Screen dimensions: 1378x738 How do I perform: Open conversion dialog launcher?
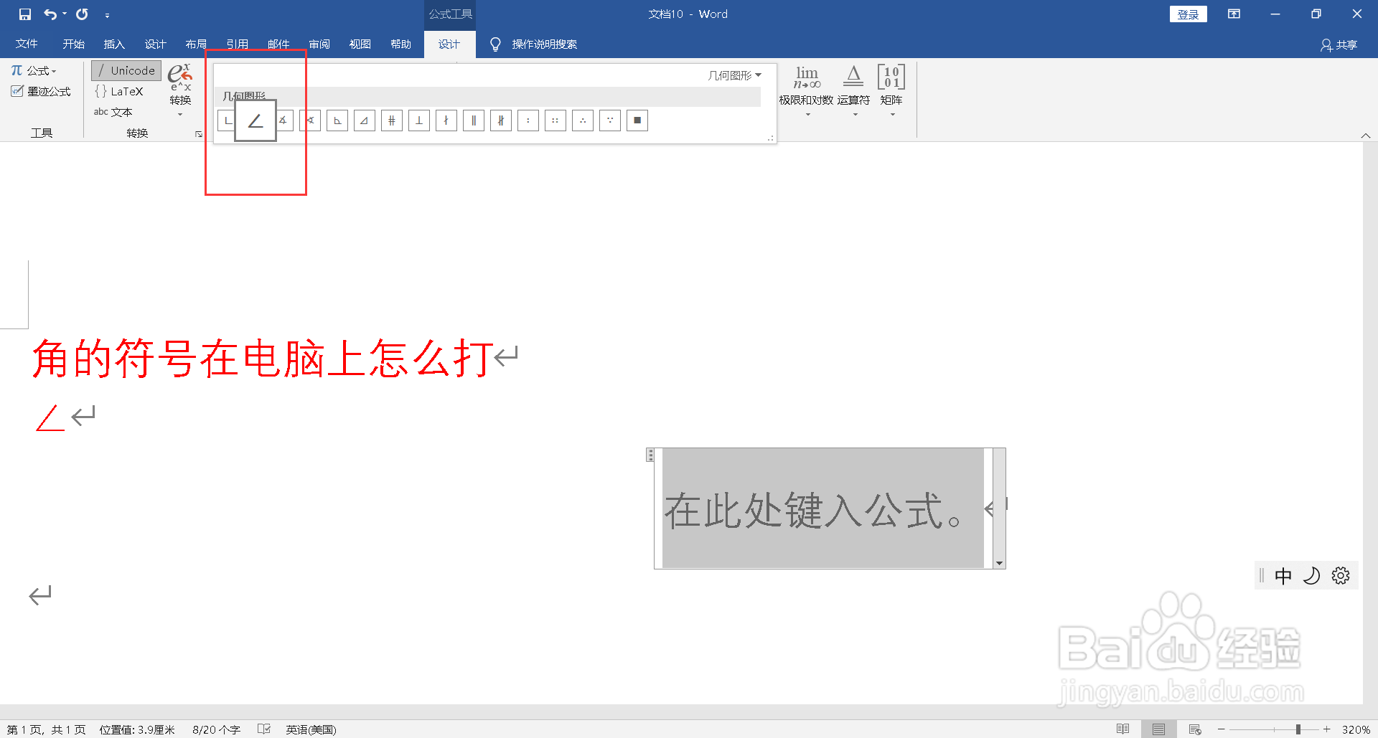[199, 134]
